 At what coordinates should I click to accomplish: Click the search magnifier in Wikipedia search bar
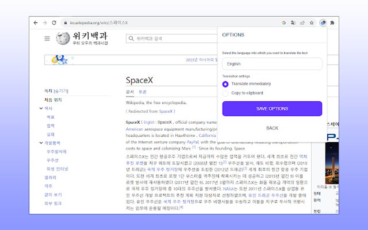131,38
